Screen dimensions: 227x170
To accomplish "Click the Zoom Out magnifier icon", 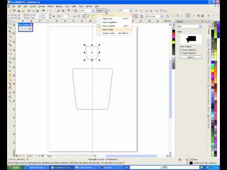I will [x=141, y=11].
